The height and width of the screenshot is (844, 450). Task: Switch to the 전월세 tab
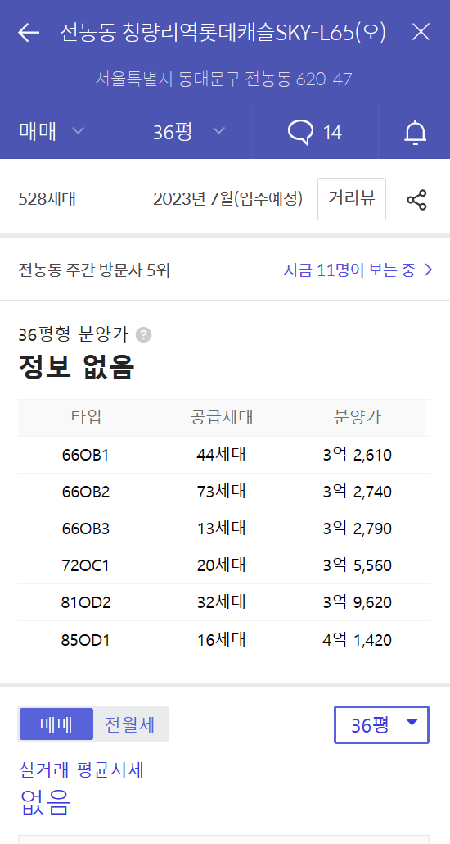pos(129,724)
